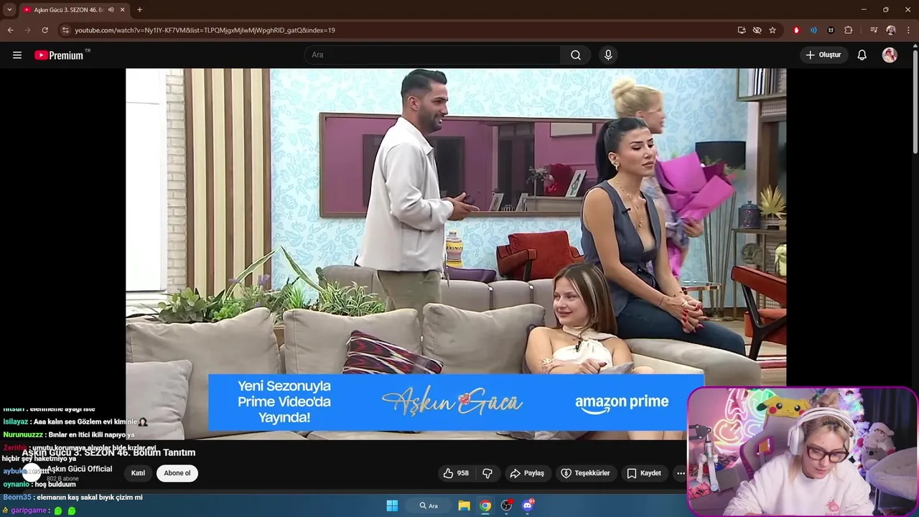Image resolution: width=919 pixels, height=517 pixels.
Task: Dislike the video with thumbs down
Action: click(x=488, y=473)
